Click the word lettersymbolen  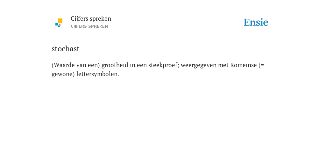click(98, 74)
